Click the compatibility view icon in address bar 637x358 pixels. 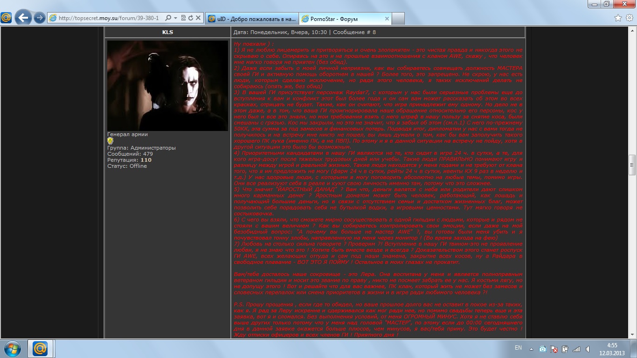click(183, 18)
